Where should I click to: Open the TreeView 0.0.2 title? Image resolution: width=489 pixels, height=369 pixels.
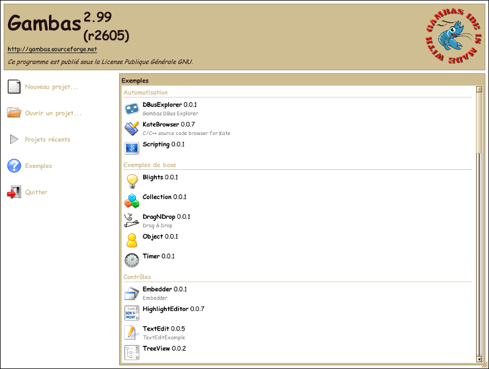164,348
